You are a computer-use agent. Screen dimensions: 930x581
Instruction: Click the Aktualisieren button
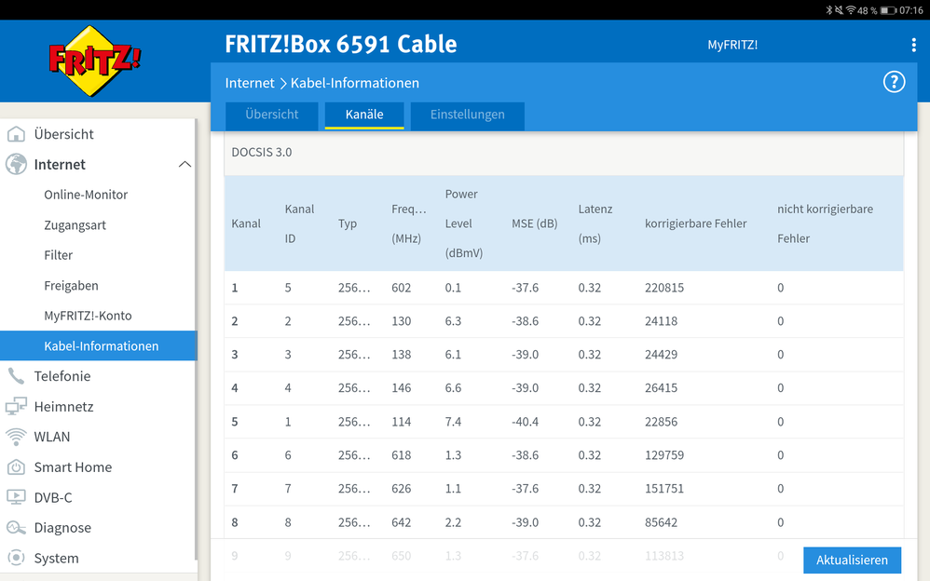coord(853,560)
